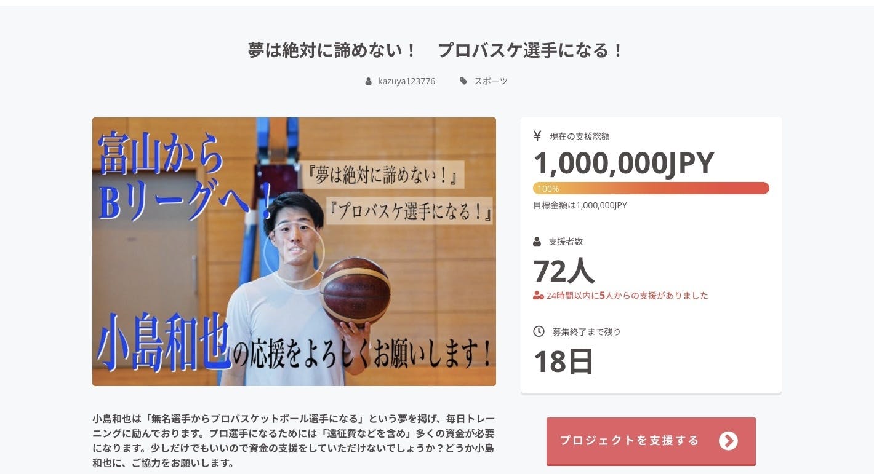Click the 18日 remaining days value
The height and width of the screenshot is (474, 874).
(x=563, y=361)
